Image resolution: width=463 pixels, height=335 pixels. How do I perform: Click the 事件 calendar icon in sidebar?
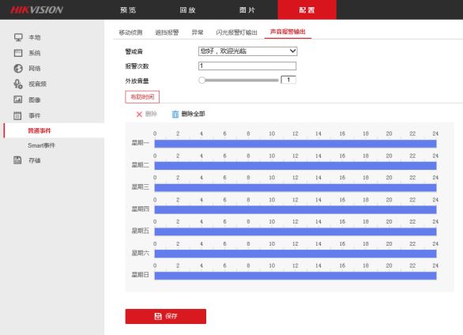click(17, 115)
